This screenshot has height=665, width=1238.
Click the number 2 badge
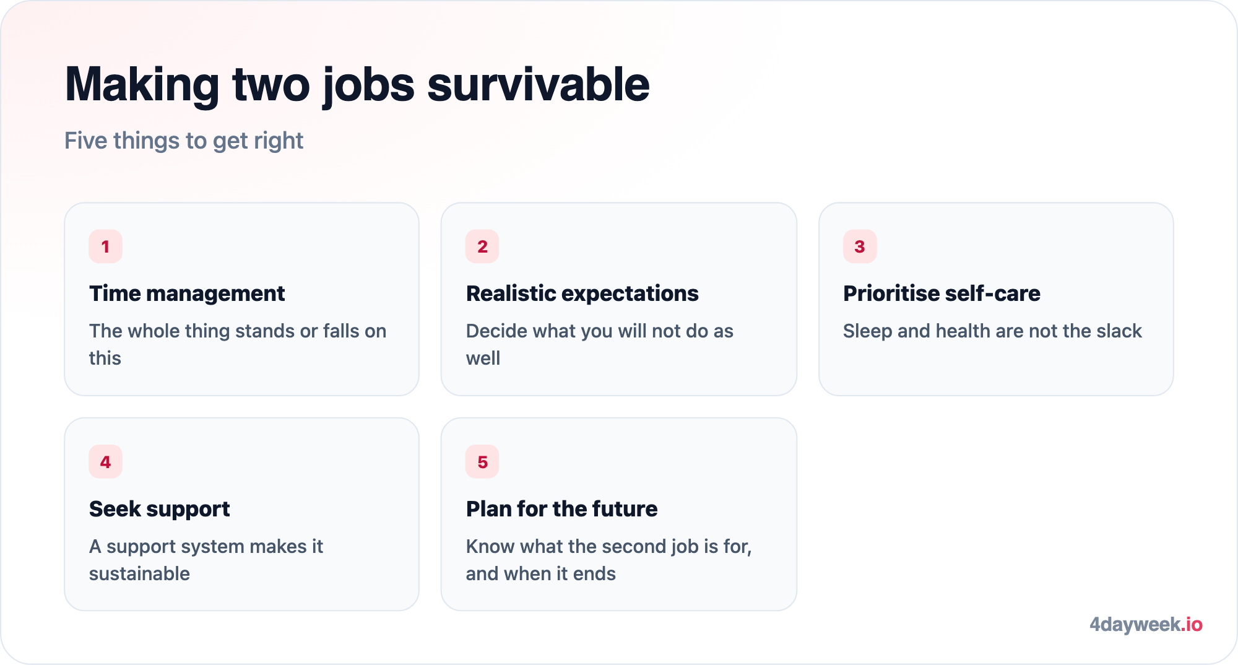482,246
